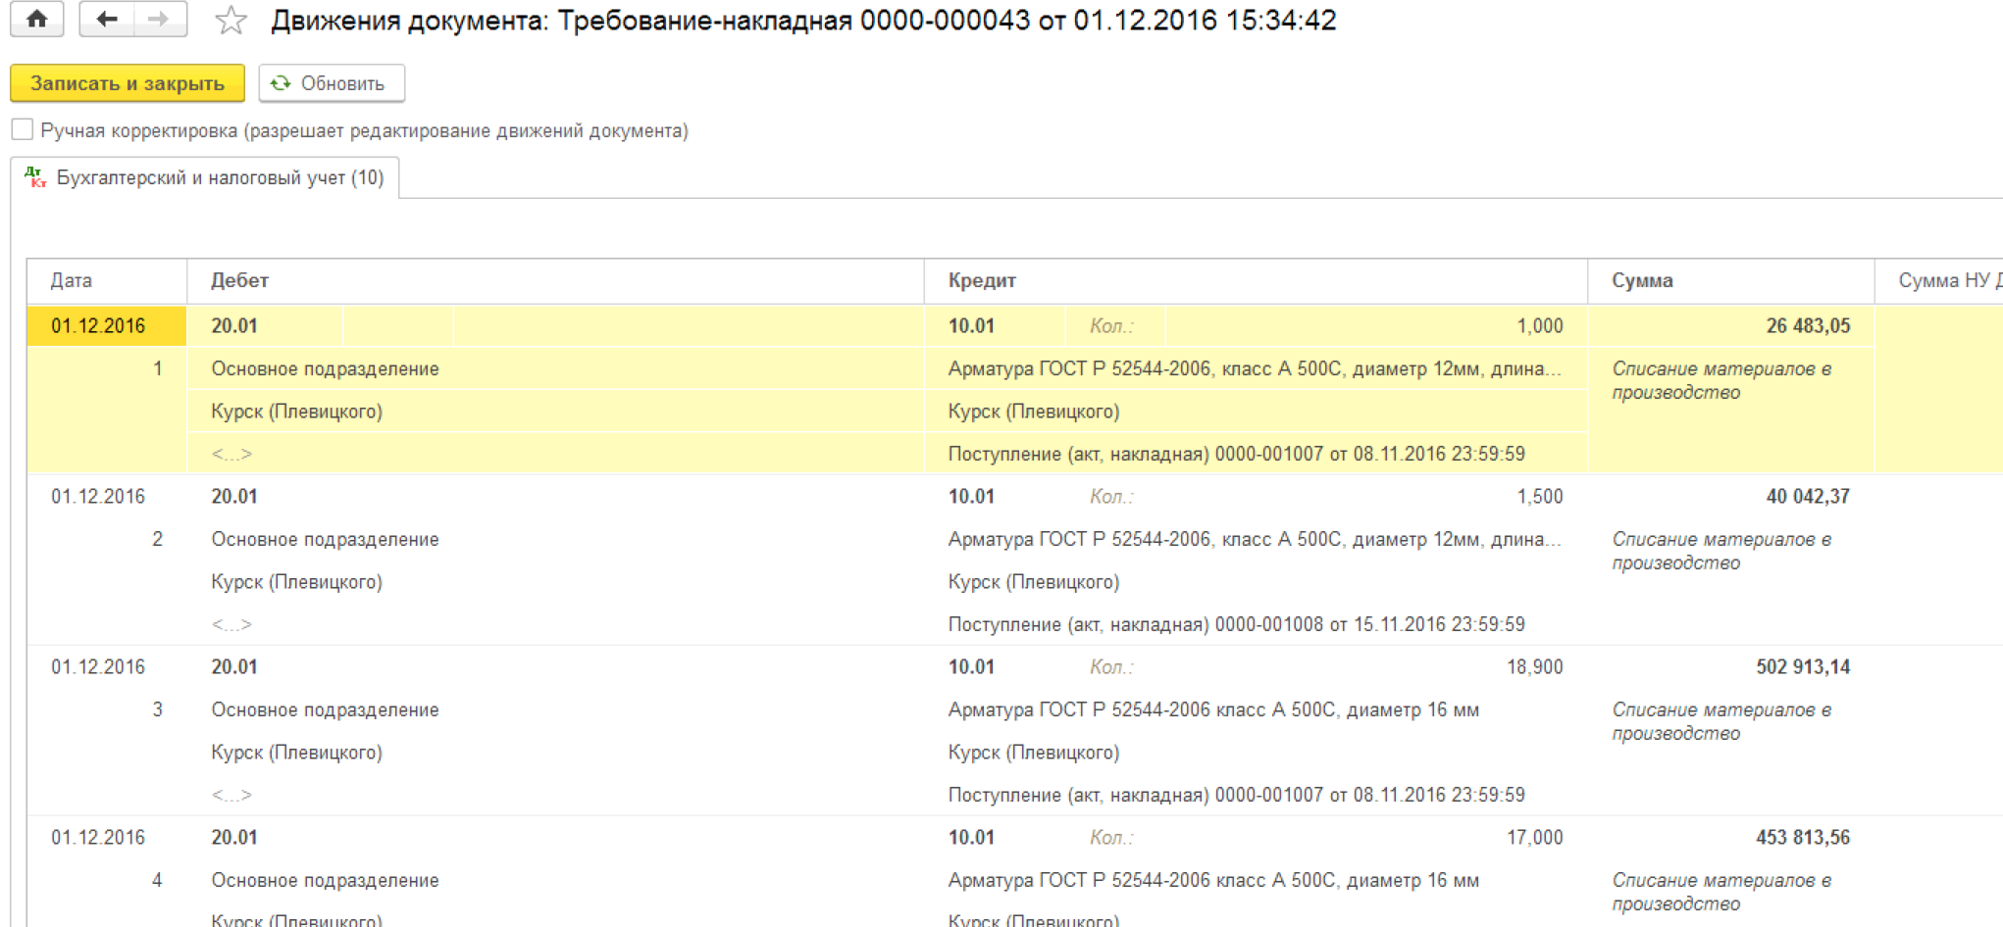Click the Дт/Кт accounting tab icon
The height and width of the screenshot is (927, 2003).
[x=35, y=177]
